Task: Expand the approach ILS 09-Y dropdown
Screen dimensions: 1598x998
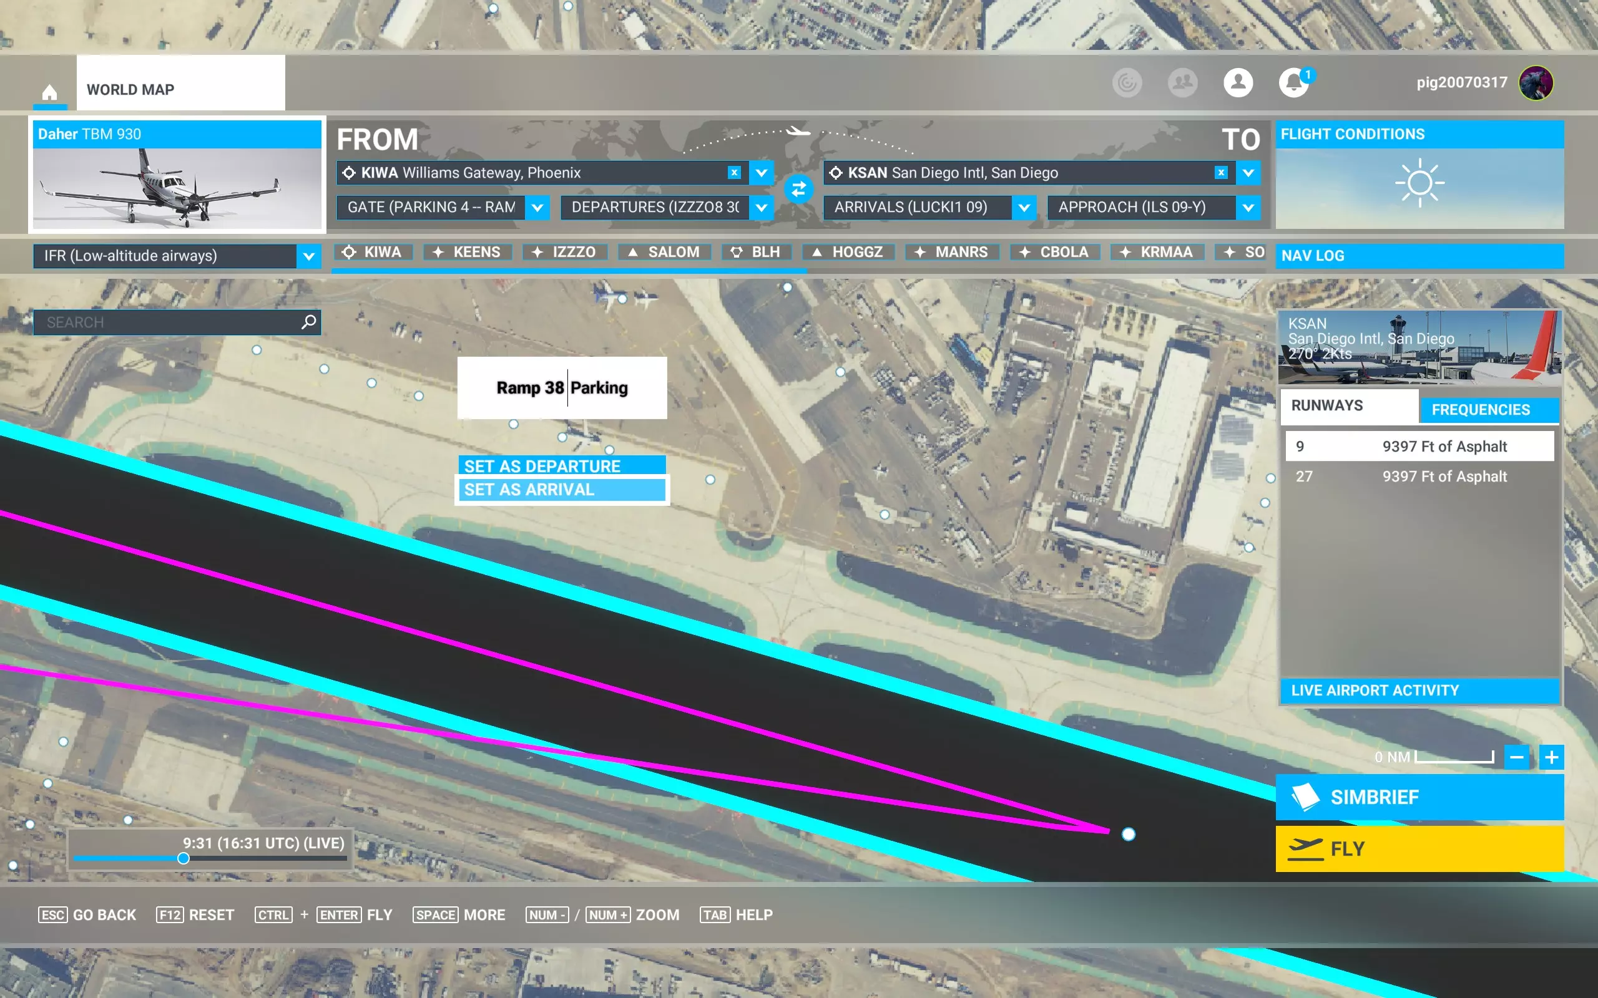Action: point(1247,207)
